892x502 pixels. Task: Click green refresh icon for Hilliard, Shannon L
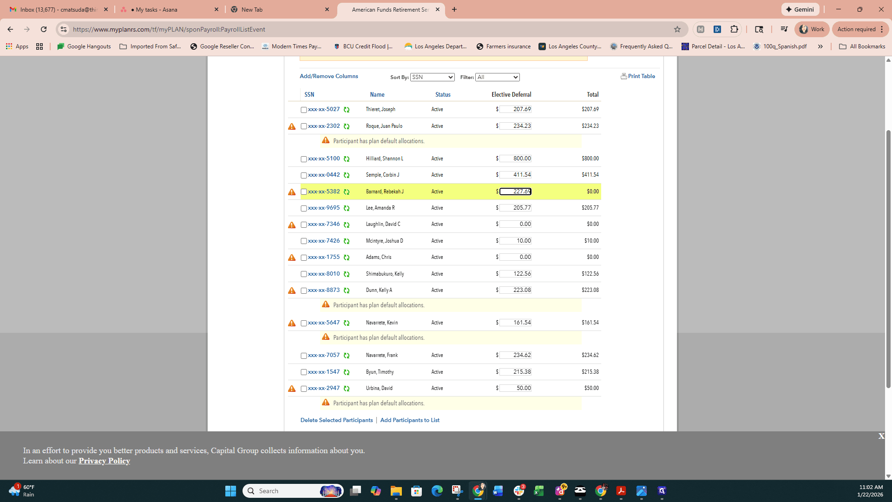tap(347, 159)
